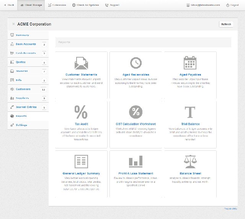Image resolution: width=245 pixels, height=219 pixels.
Task: Open the Cash Accounts link
Action: click(x=26, y=53)
